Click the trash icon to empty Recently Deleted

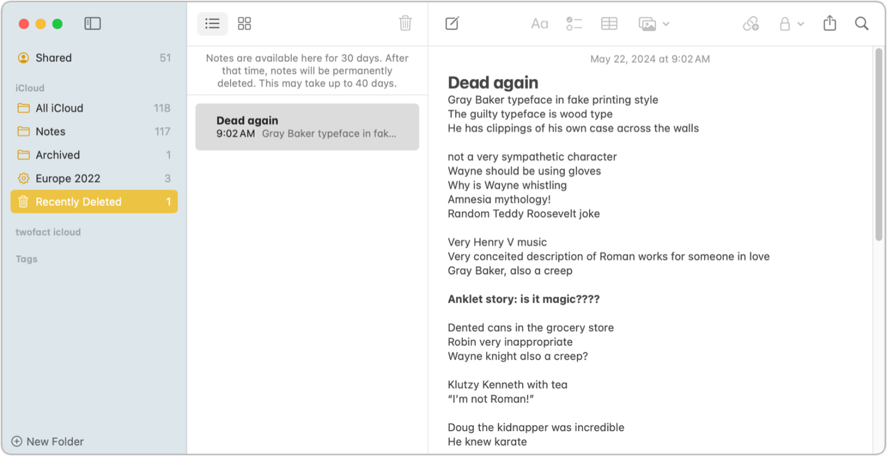coord(405,23)
